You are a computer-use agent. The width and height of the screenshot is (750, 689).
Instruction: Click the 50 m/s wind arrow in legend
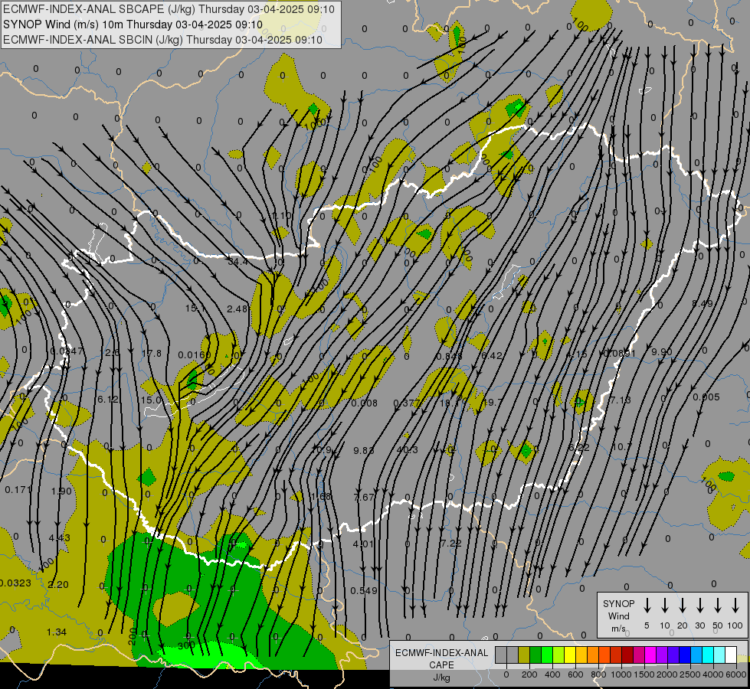click(718, 605)
